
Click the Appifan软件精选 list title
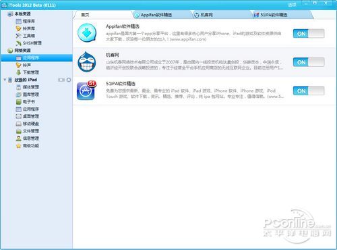(x=123, y=26)
